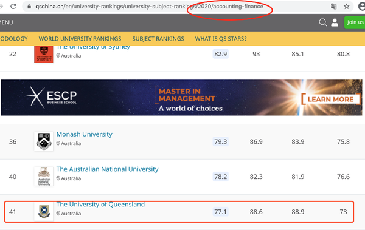Screen dimensions: 365x230
Task: Click the browser reload icon
Action: 13,6
